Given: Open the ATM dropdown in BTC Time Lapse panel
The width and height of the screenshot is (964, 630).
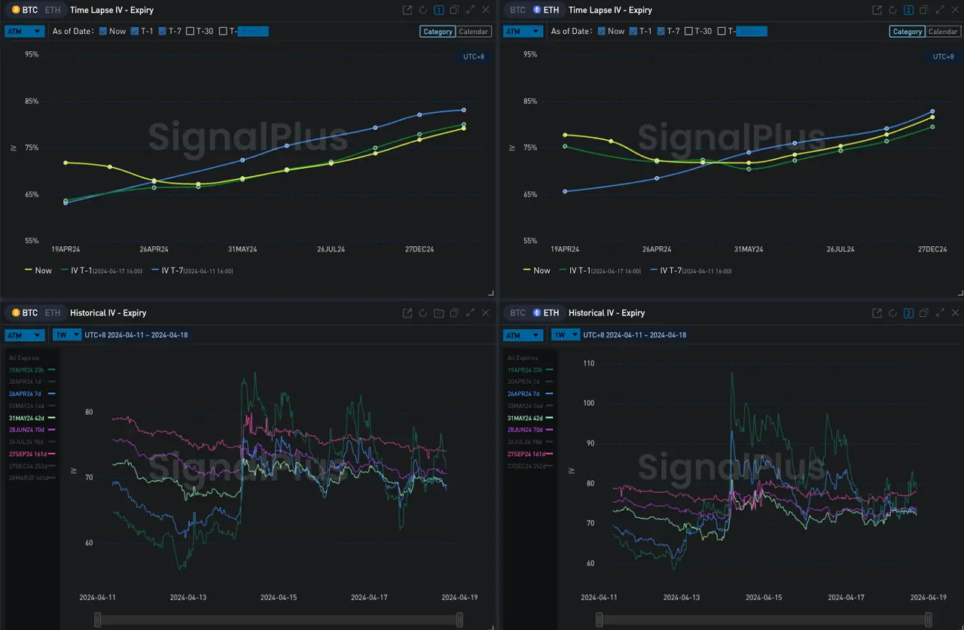Looking at the screenshot, I should pyautogui.click(x=23, y=32).
